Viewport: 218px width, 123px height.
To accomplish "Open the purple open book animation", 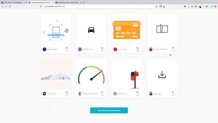I will click(162, 30).
